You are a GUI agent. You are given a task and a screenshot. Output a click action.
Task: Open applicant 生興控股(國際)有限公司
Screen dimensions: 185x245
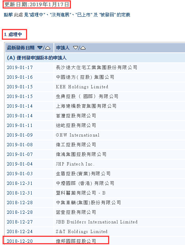tap(87, 97)
